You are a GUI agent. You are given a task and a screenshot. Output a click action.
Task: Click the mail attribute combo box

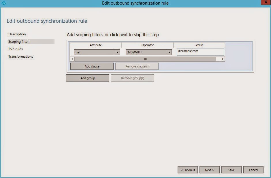(x=97, y=52)
